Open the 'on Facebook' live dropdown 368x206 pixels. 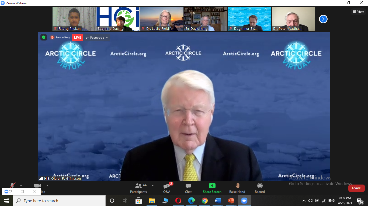97,38
